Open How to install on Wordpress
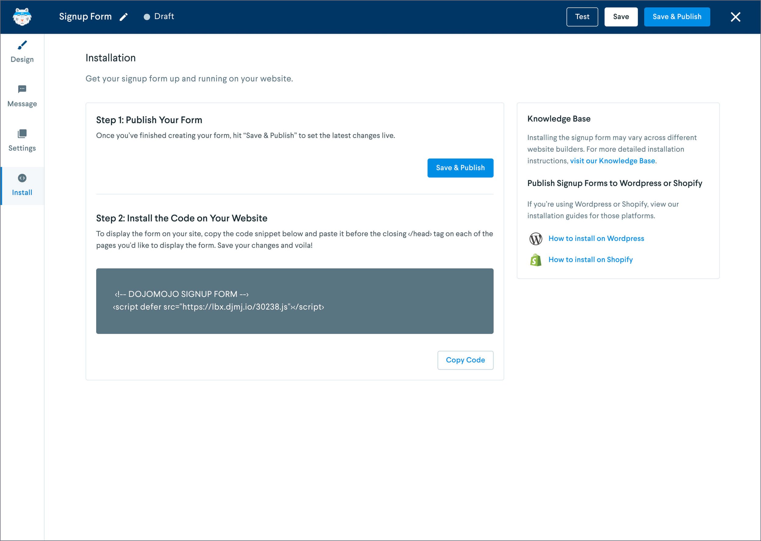 tap(596, 239)
